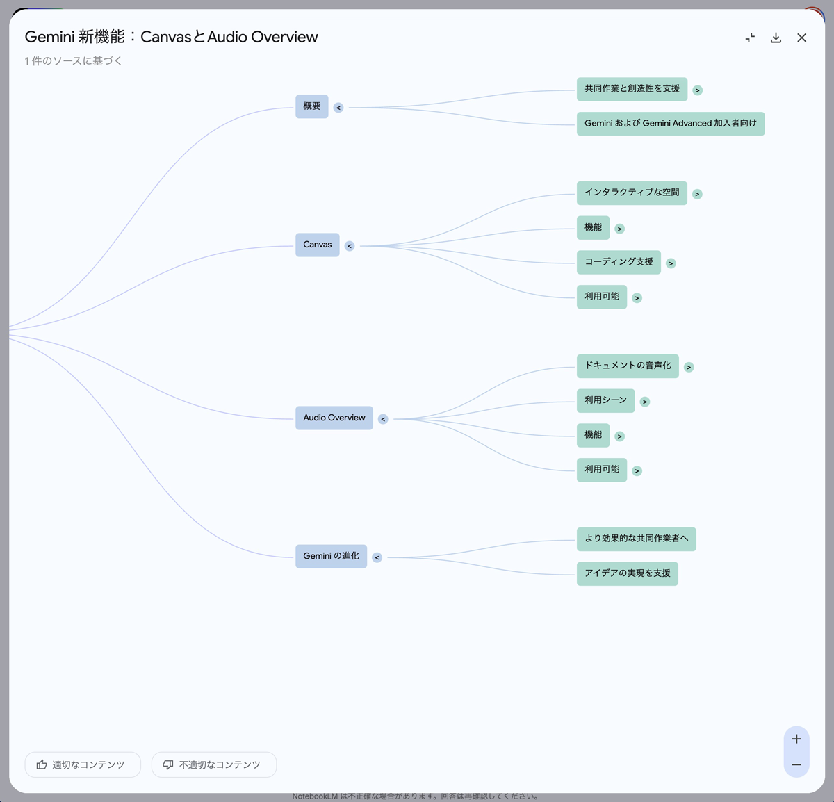
Task: Expand the 機能 arrow under Canvas
Action: click(620, 229)
